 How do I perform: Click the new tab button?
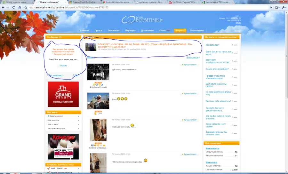pos(237,2)
